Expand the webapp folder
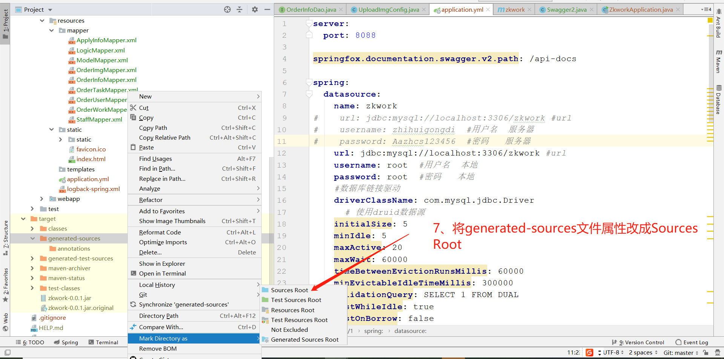The image size is (724, 359). [42, 199]
